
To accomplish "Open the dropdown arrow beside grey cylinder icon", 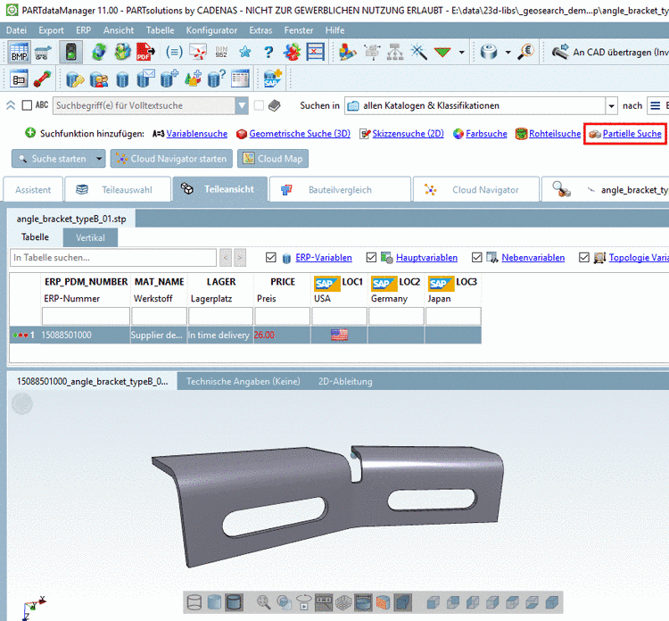I will [508, 52].
